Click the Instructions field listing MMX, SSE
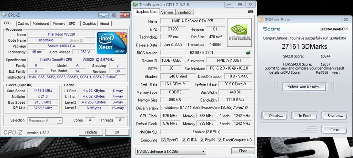 77,77
